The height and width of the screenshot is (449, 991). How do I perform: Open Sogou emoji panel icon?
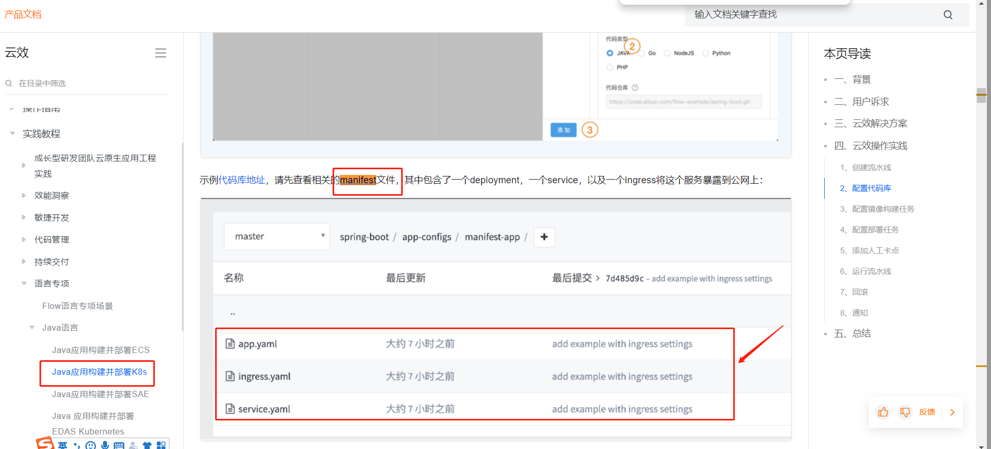coord(91,445)
